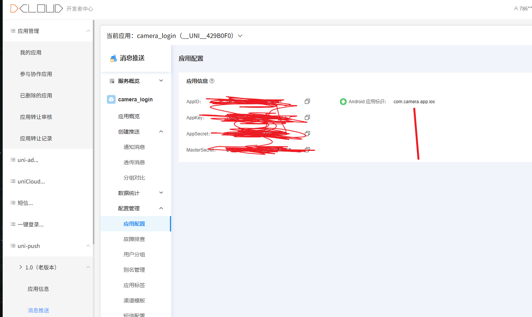Click the DCloud logo
The height and width of the screenshot is (317, 532).
(36, 8)
